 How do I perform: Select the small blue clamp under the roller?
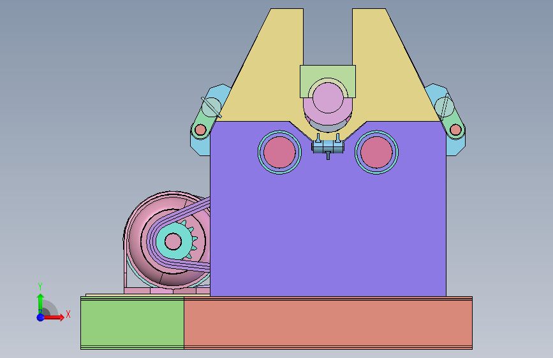coord(328,147)
